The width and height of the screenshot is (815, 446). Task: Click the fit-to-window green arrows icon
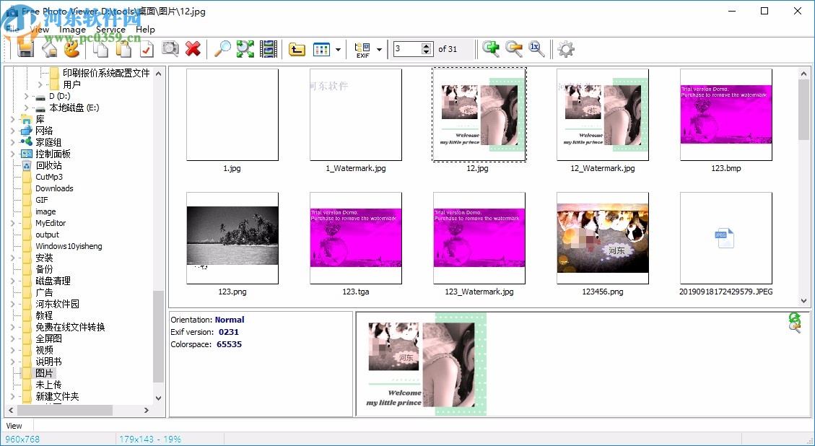(x=244, y=48)
